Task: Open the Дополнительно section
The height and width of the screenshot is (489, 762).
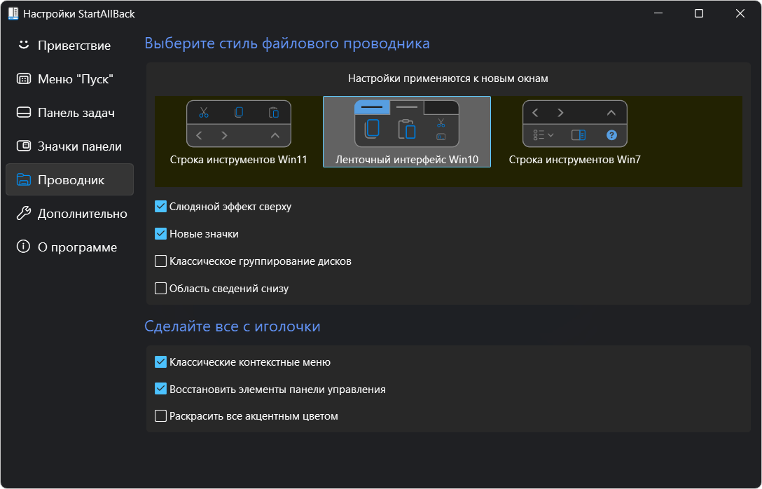Action: point(69,214)
